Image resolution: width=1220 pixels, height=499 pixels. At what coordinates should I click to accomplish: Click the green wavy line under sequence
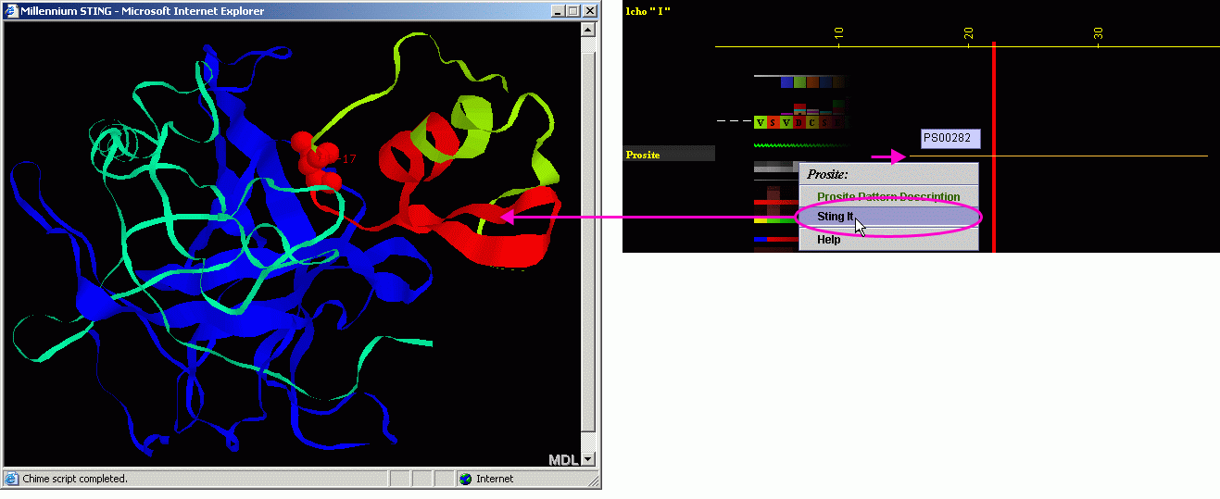[801, 145]
